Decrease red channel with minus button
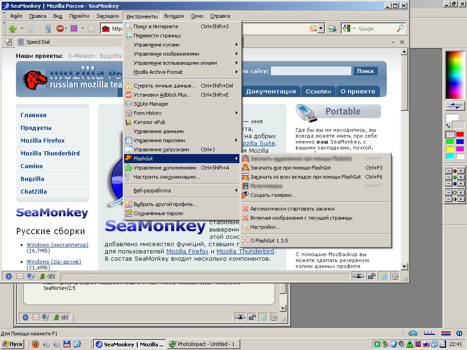 pos(449,171)
